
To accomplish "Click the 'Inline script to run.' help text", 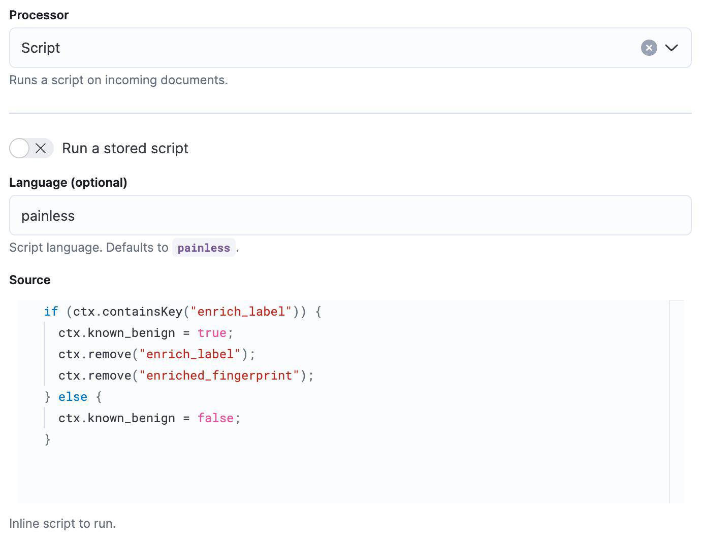I will click(62, 524).
